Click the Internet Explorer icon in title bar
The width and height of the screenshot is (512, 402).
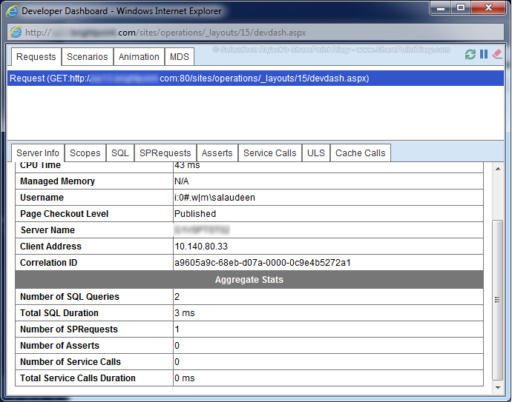pos(12,11)
